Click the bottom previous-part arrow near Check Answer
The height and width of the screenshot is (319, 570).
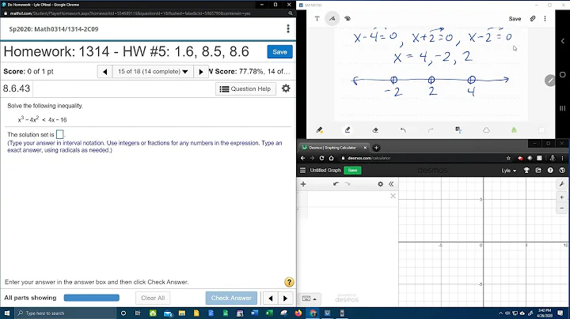271,298
